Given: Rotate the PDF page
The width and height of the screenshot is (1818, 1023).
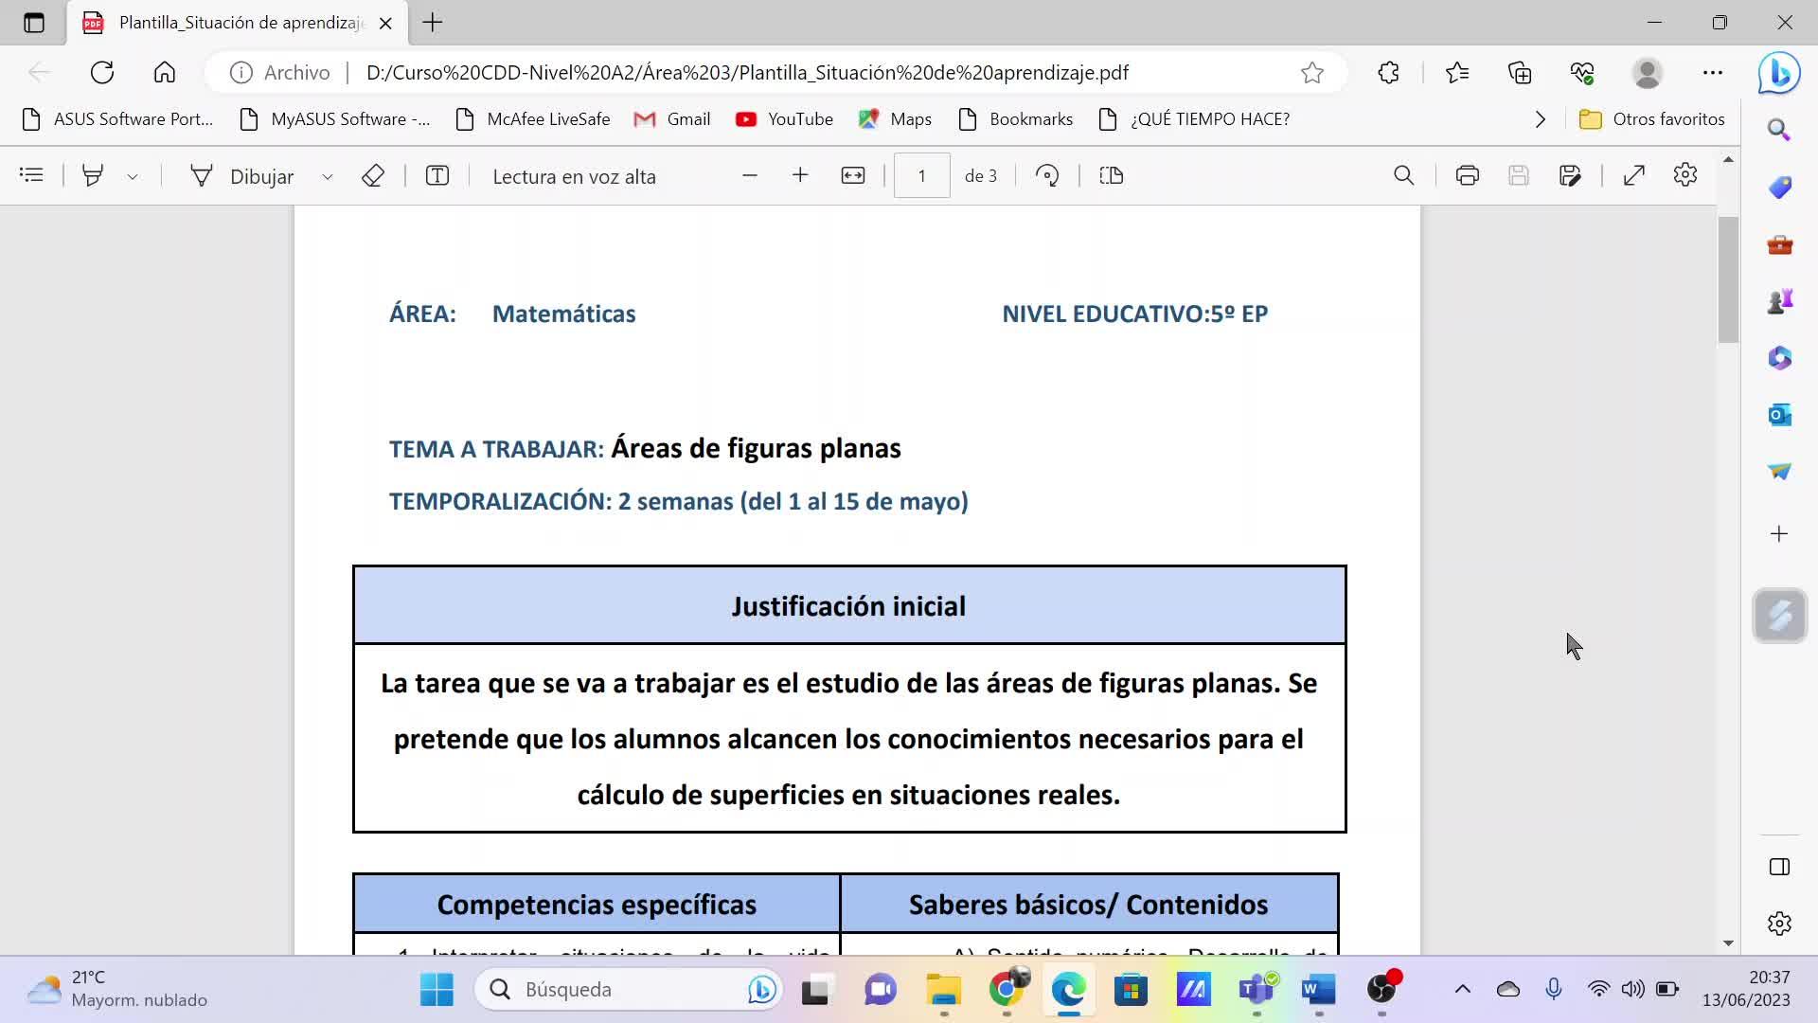Looking at the screenshot, I should point(1047,175).
